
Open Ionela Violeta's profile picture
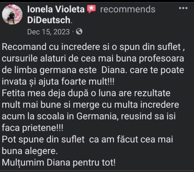click(x=12, y=15)
